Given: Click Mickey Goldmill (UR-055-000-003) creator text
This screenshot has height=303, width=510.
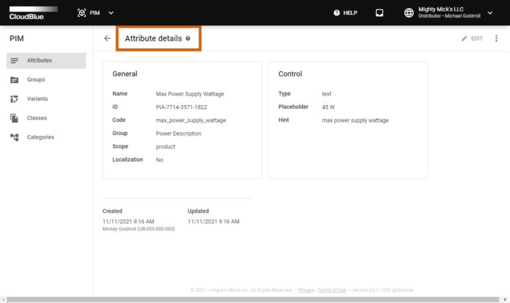Looking at the screenshot, I should pos(139,229).
